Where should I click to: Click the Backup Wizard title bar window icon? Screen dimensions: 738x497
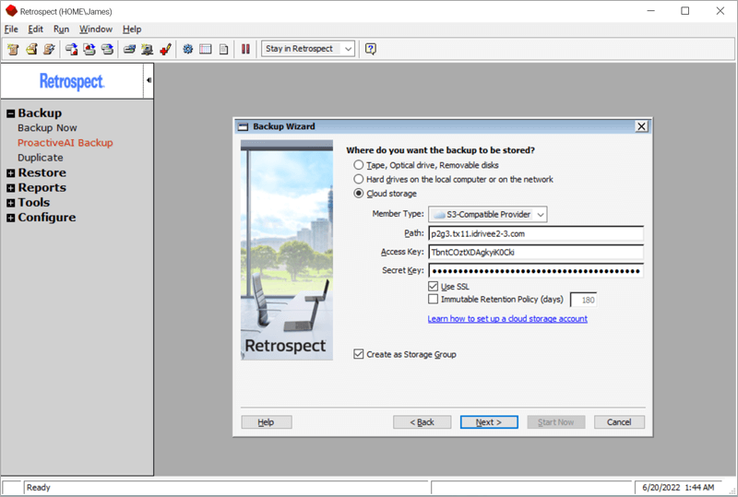coord(243,126)
